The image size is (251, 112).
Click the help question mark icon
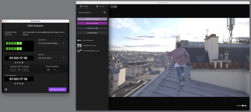(x=6, y=89)
